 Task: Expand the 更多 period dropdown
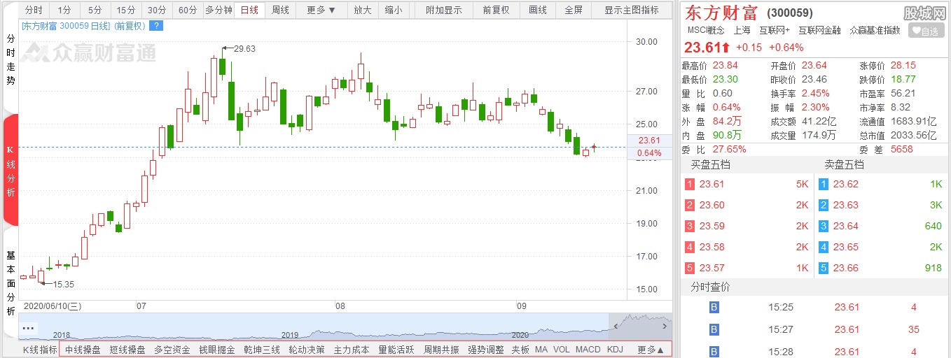click(x=321, y=10)
